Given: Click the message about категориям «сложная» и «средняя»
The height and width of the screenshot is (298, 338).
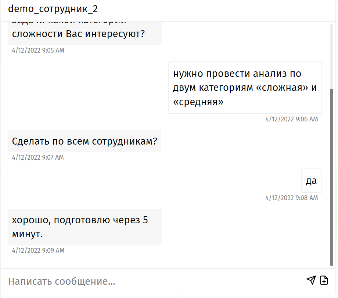Looking at the screenshot, I should coord(245,88).
